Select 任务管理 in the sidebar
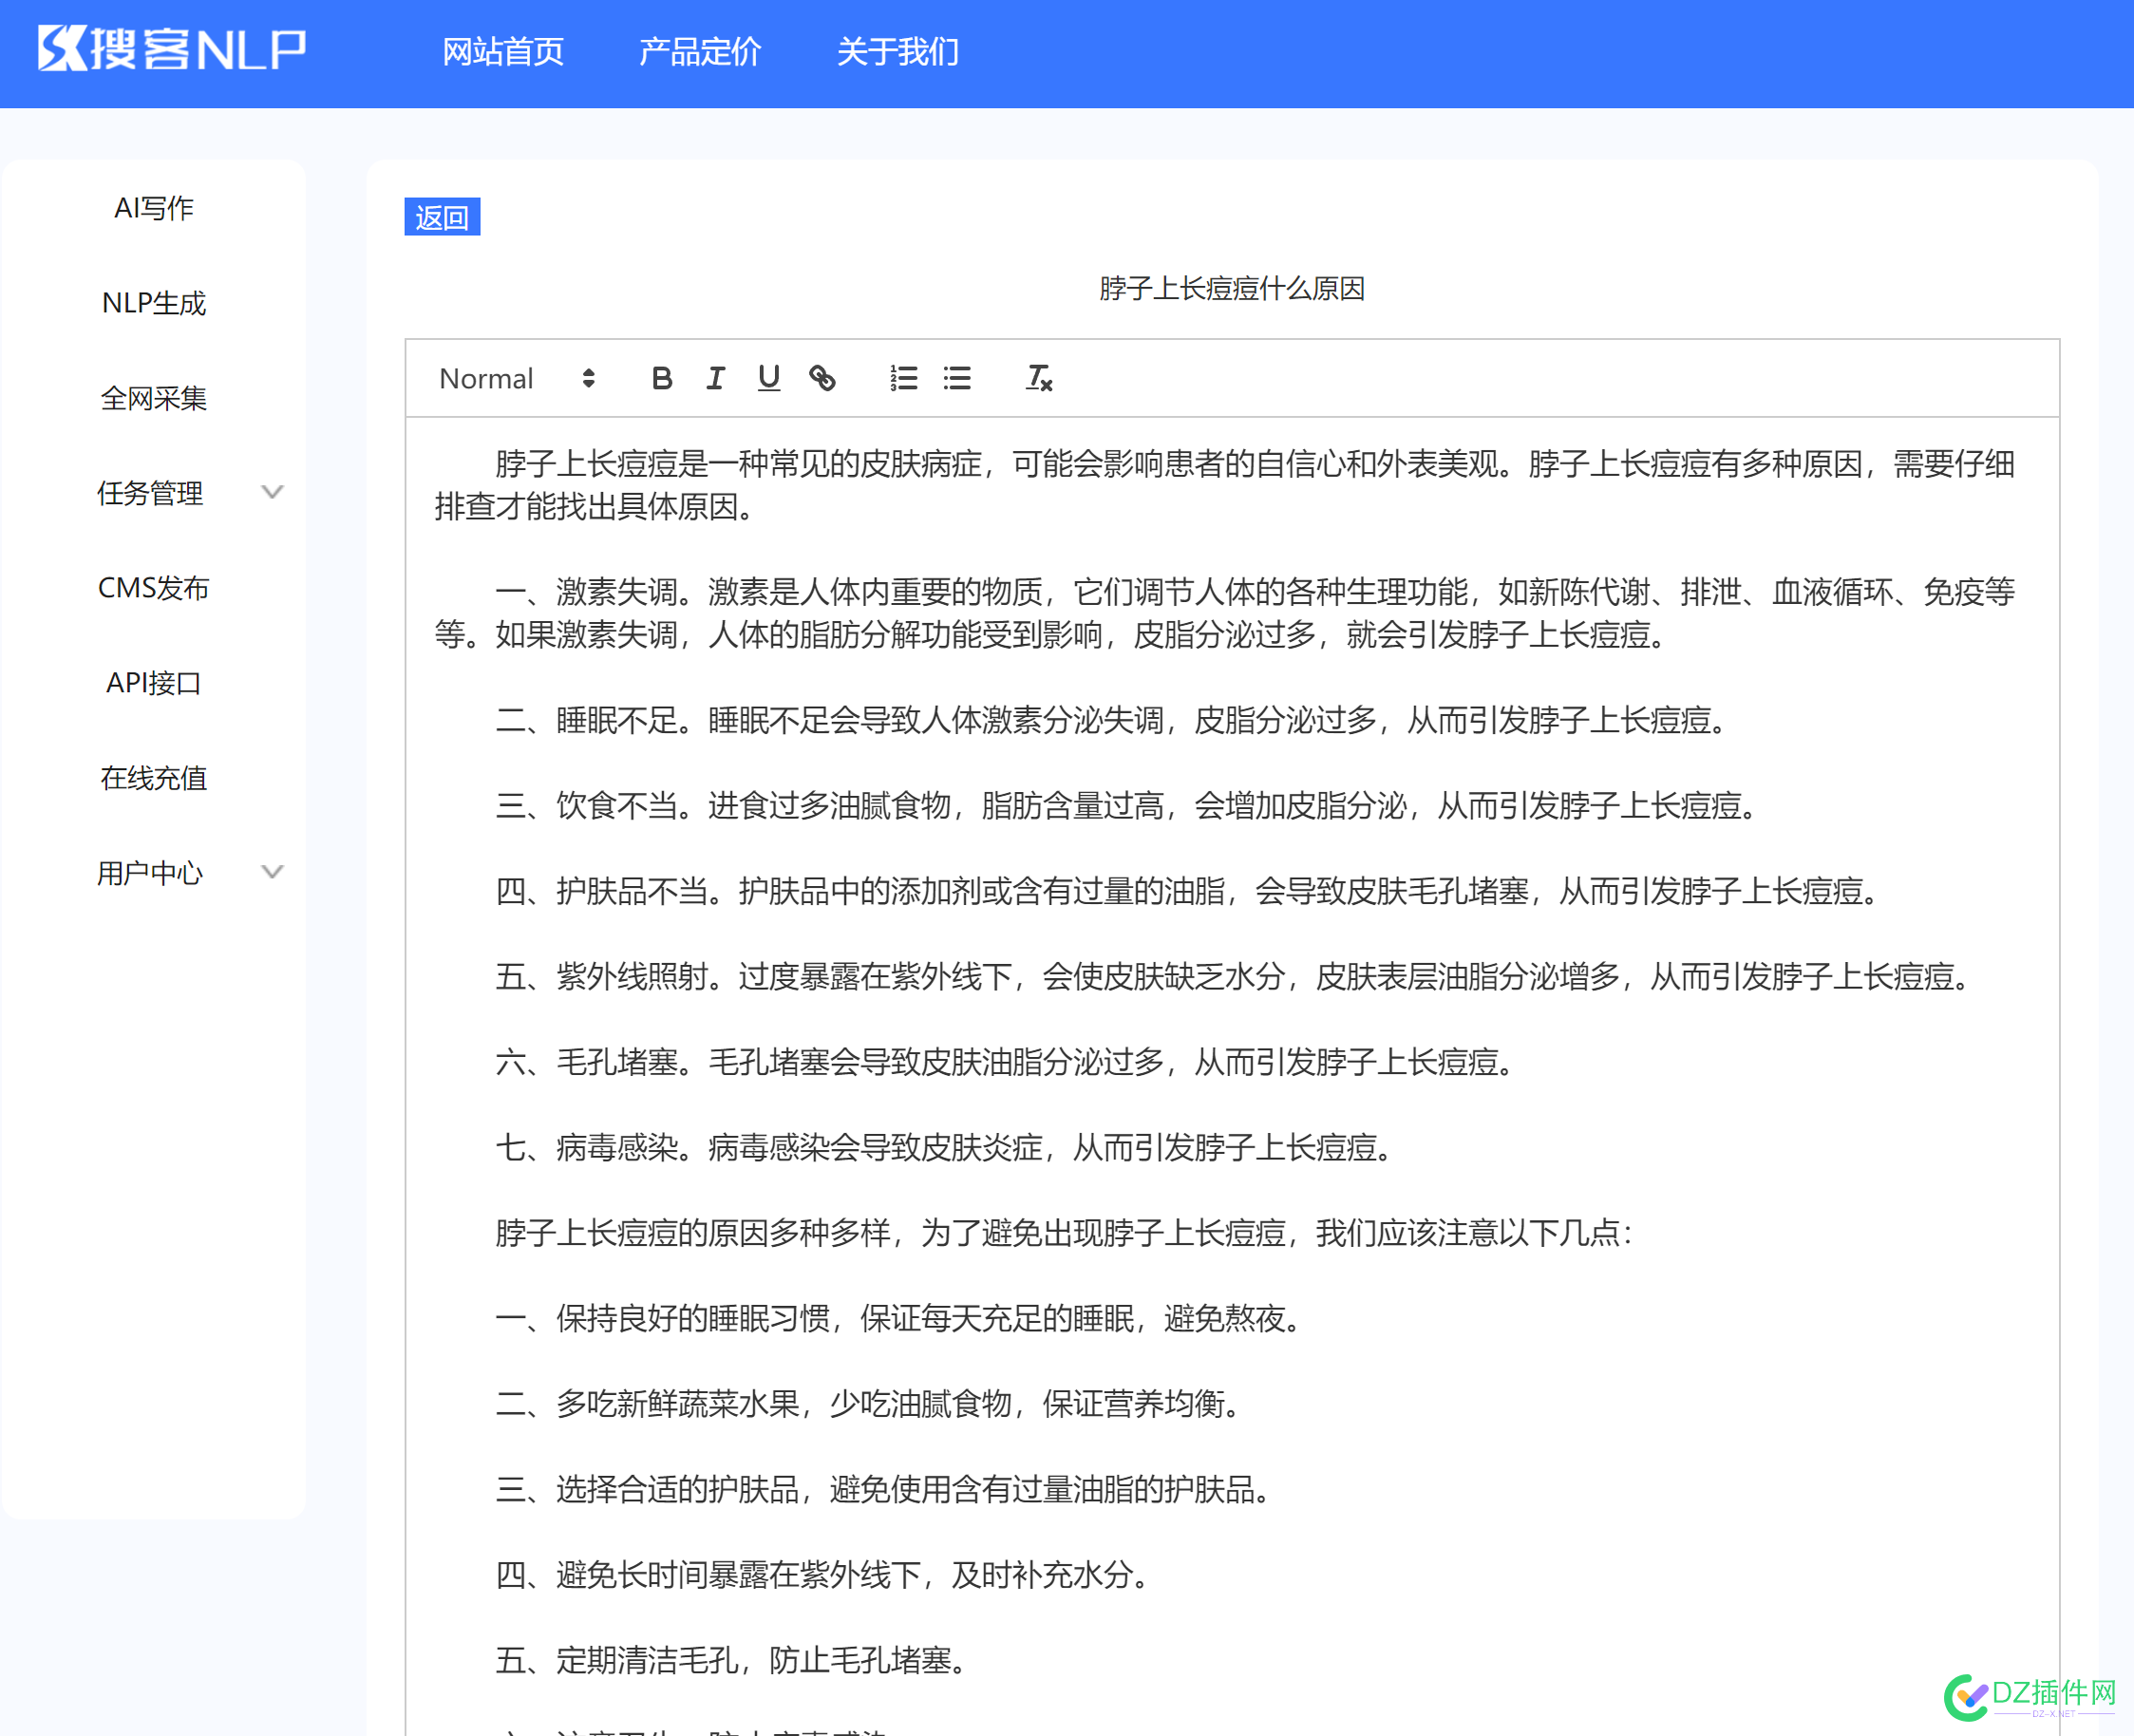 [x=150, y=493]
